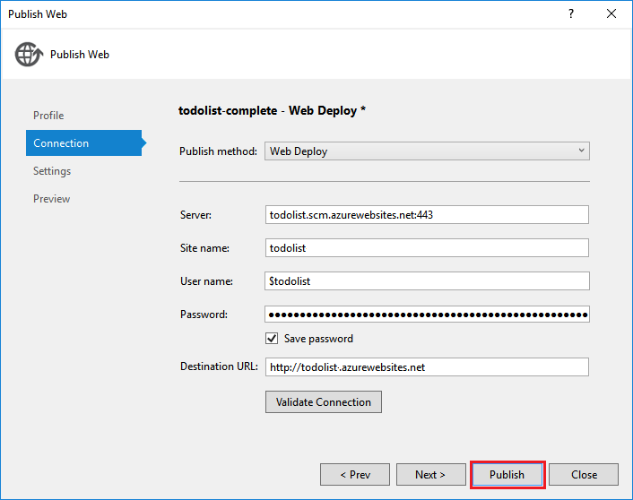Click the Publish Web globe icon
Screen dimensions: 633x500
click(29, 54)
